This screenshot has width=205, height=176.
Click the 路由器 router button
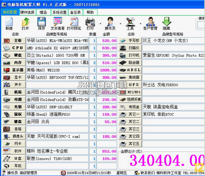130,63
